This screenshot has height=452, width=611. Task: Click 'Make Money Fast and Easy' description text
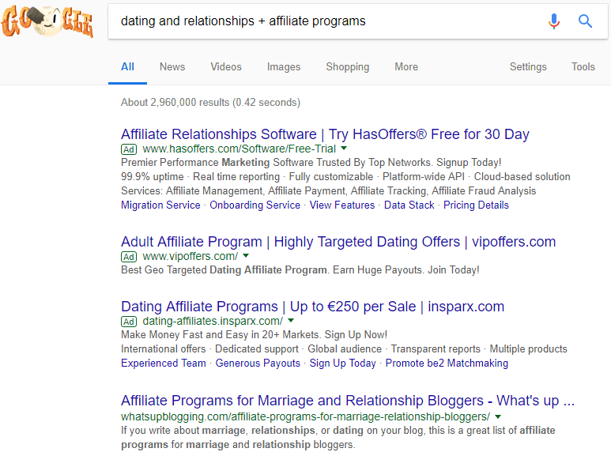(254, 335)
